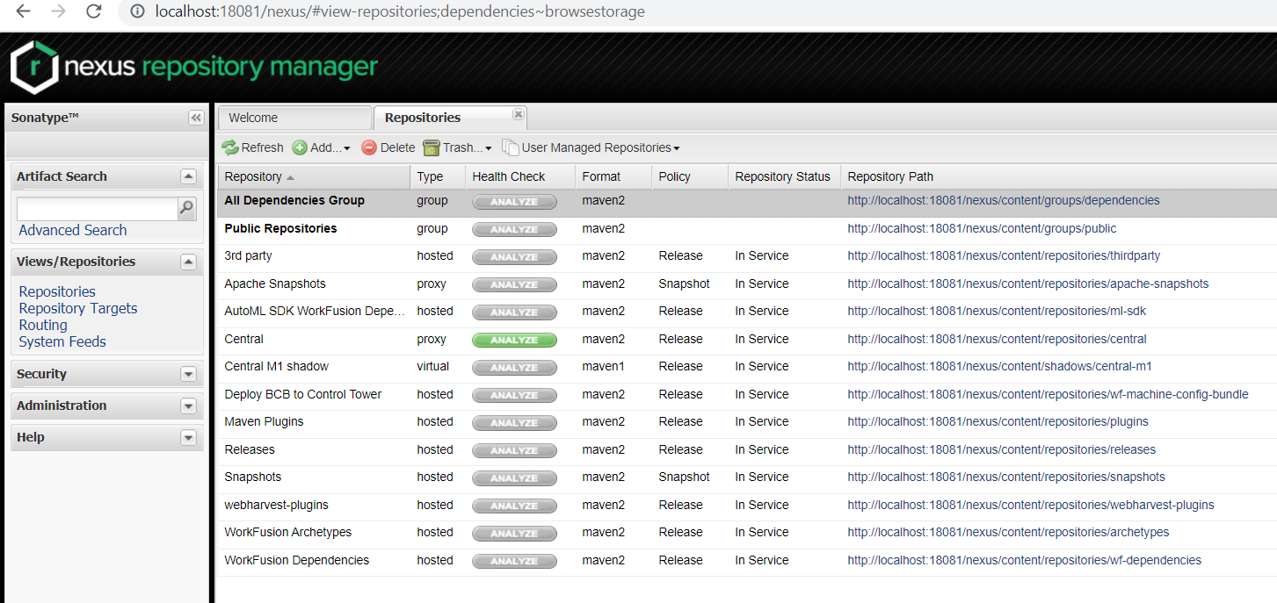
Task: Select the Maven Plugins repository
Action: coord(264,421)
